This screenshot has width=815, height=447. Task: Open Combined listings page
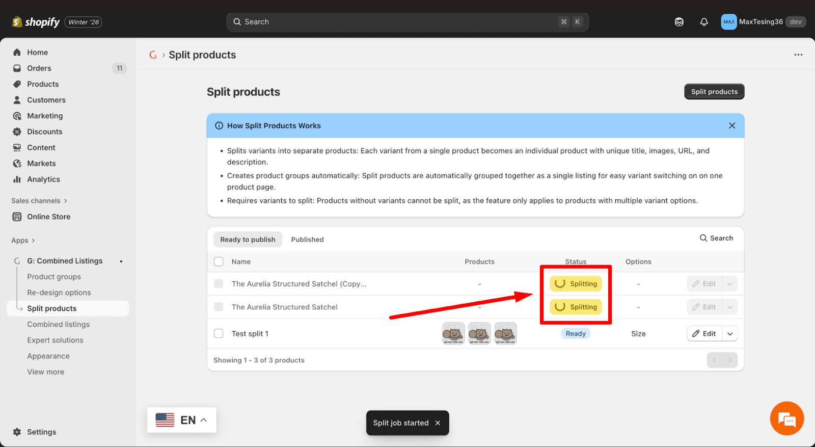coord(58,324)
